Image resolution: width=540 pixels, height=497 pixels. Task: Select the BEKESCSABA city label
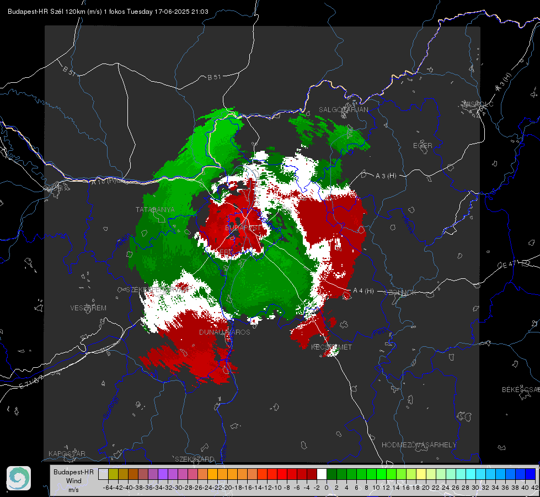(x=521, y=389)
